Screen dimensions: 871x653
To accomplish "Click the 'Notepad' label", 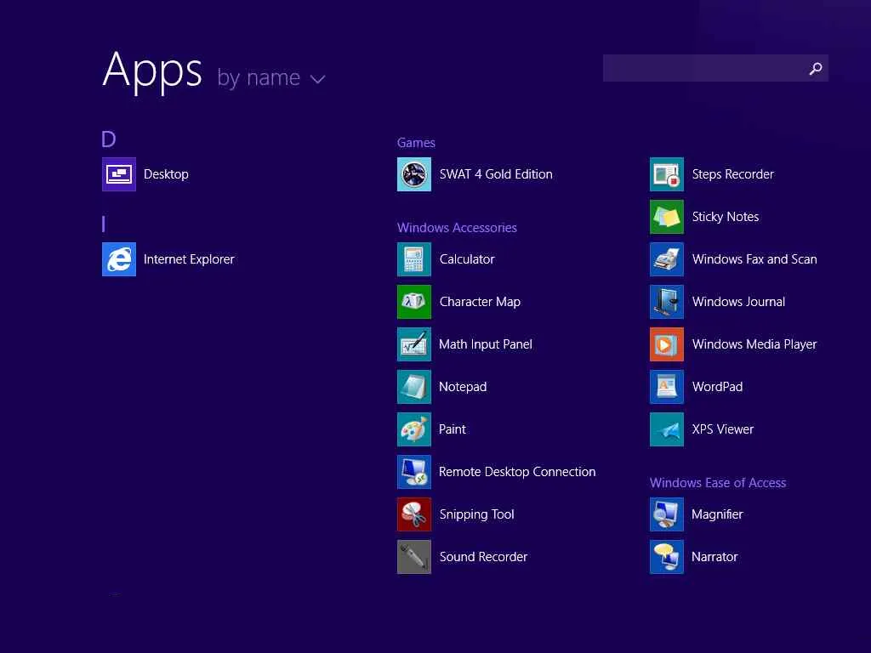I will point(463,387).
